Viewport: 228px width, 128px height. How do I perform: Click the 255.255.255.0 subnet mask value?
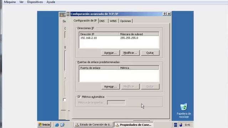tap(129, 38)
